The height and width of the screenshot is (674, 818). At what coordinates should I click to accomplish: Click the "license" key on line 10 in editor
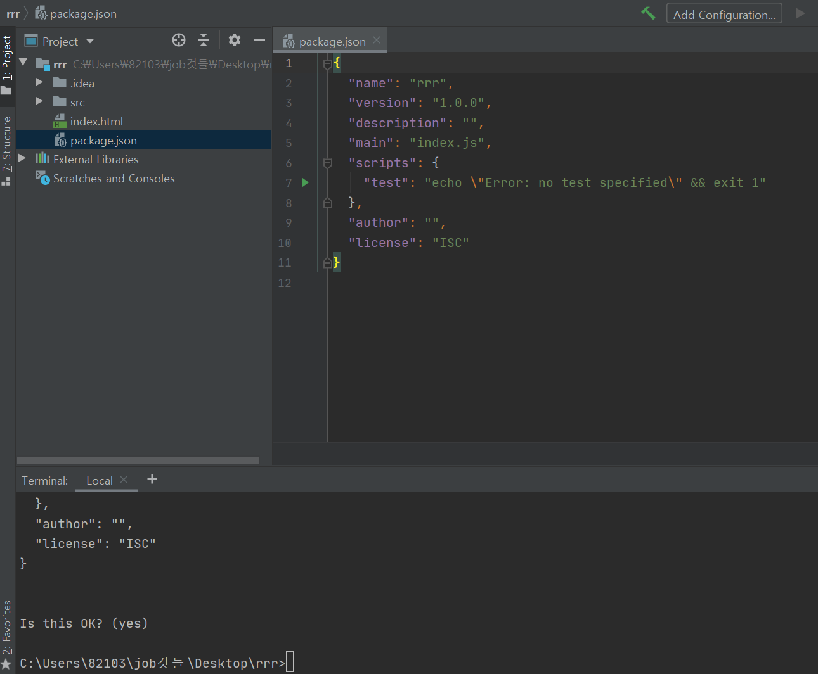382,243
